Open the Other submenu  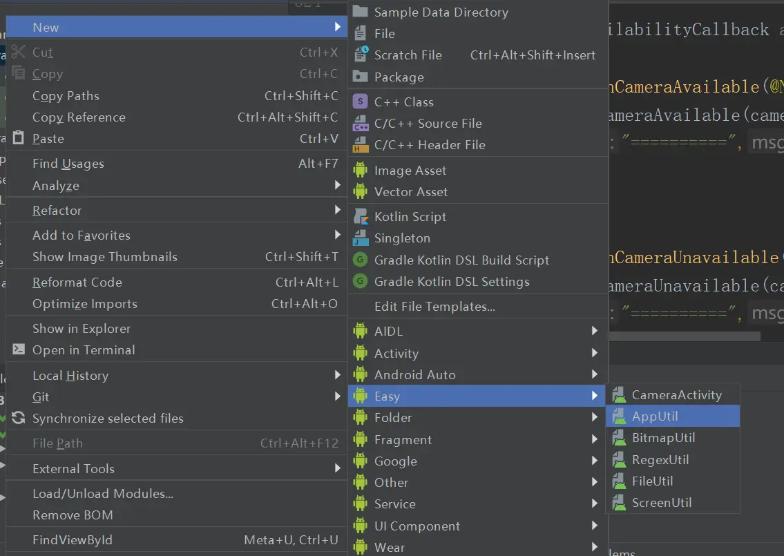pyautogui.click(x=478, y=483)
